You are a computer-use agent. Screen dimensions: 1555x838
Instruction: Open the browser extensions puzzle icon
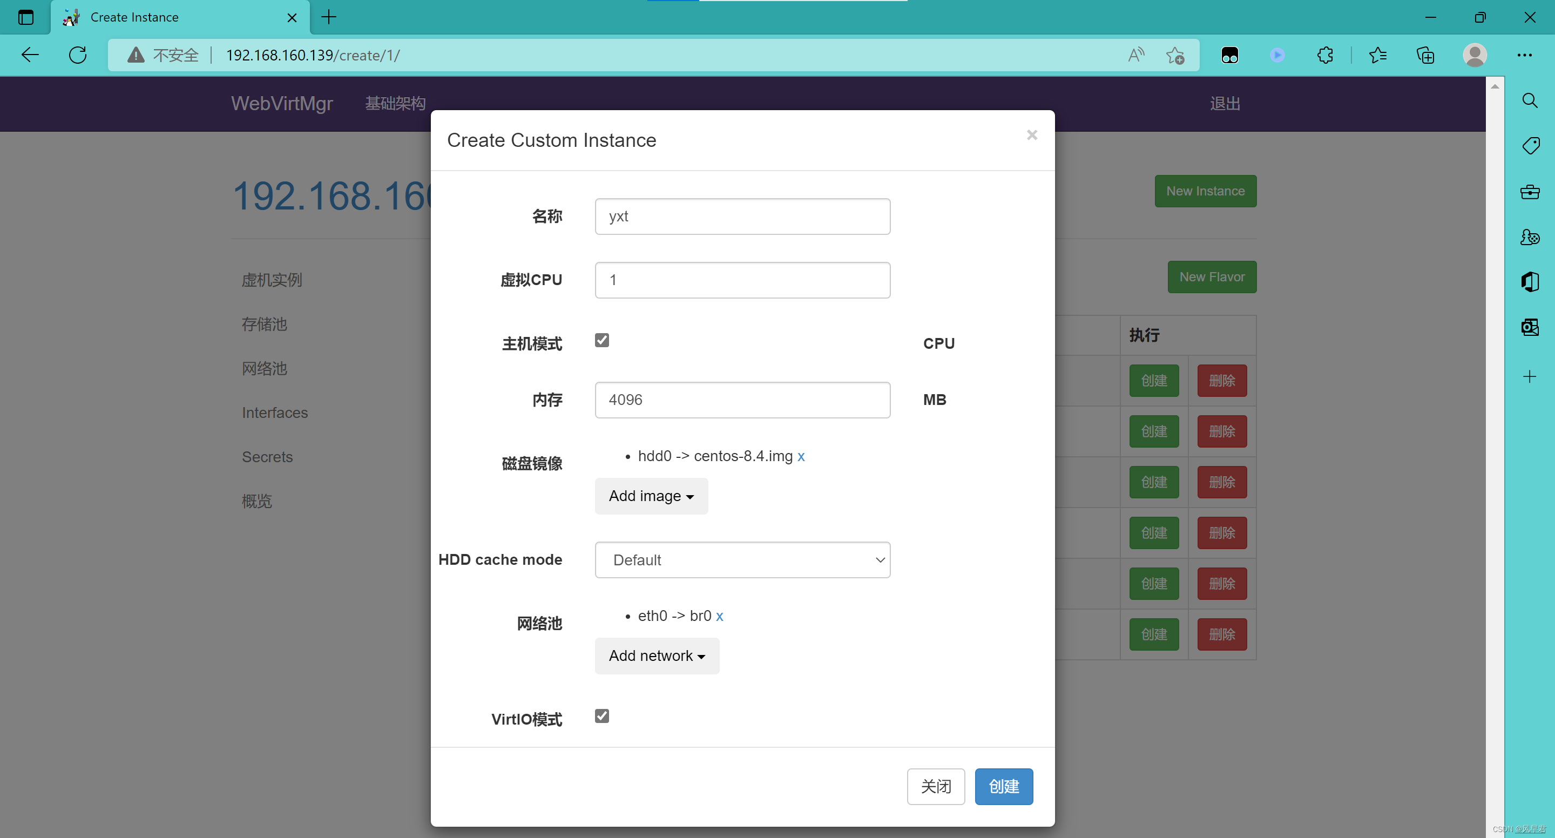(1325, 55)
